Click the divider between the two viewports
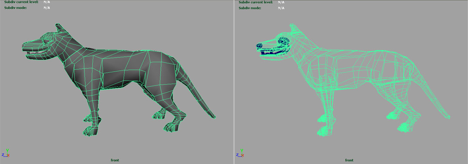Screen dimensions: 468x164 [x=234, y=82]
